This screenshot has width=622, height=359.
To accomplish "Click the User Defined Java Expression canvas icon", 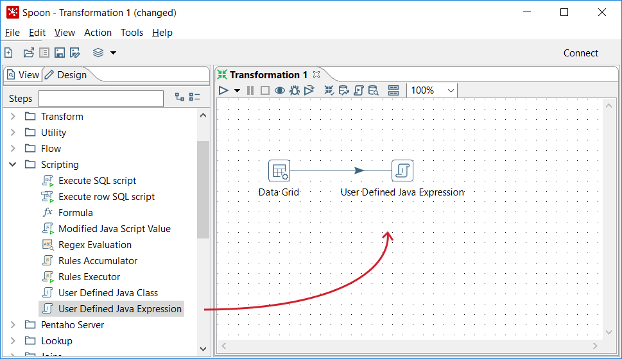I will (x=402, y=171).
